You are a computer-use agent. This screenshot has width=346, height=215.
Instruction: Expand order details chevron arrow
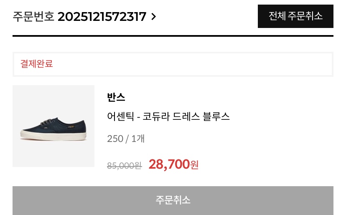pos(153,17)
